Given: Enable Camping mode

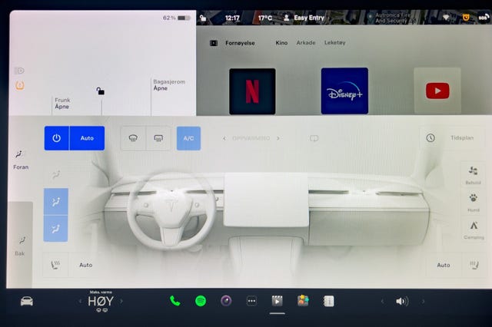Looking at the screenshot, I should tap(474, 230).
